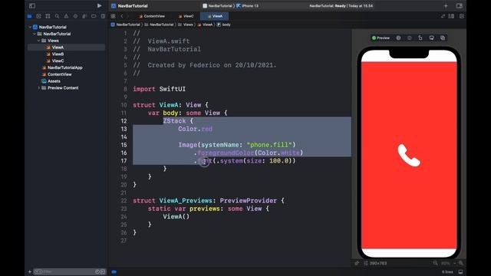Add a new file with the plus button
Screen dimensions: 491x276
click(30, 271)
